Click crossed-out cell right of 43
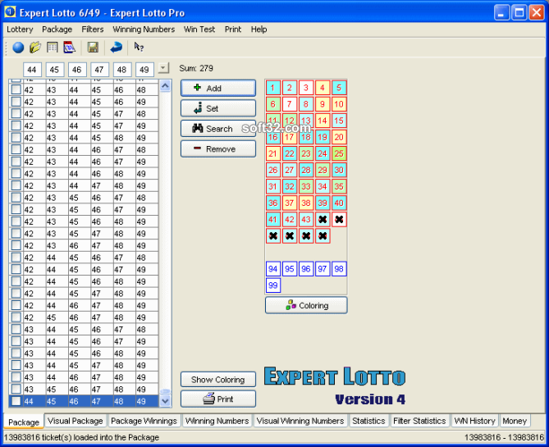 pyautogui.click(x=323, y=219)
